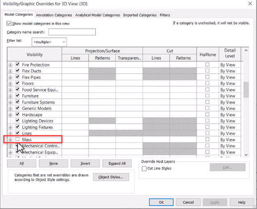Select the Lighting Fixtures category name
Image resolution: width=257 pixels, height=209 pixels.
pyautogui.click(x=37, y=127)
